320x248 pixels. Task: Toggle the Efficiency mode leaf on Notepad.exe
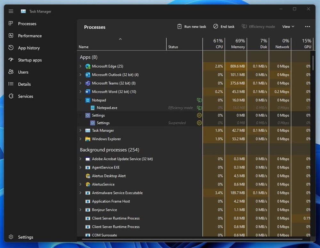199,108
